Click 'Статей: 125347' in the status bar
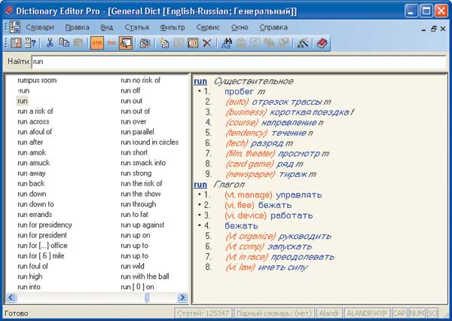This screenshot has width=452, height=321. (203, 313)
